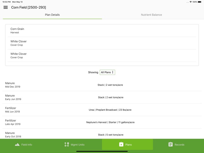The width and height of the screenshot is (204, 153).
Task: Open the Urea Preplant Broadcast fertilizer plan
Action: pos(102,110)
